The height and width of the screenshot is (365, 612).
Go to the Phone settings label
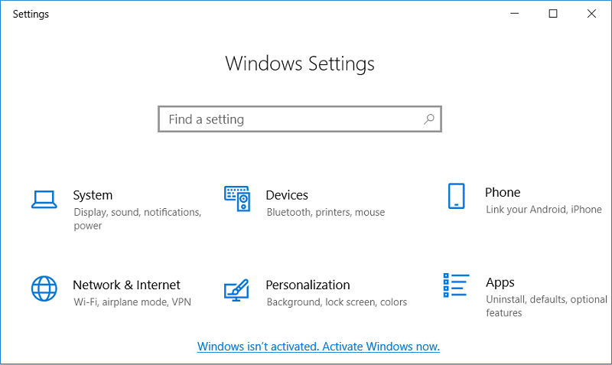503,192
